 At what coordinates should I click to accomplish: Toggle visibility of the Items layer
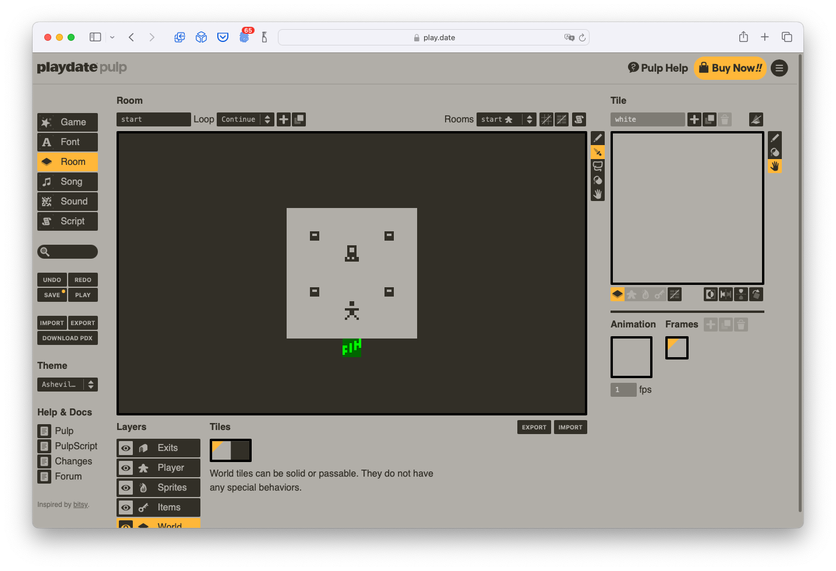pos(126,507)
